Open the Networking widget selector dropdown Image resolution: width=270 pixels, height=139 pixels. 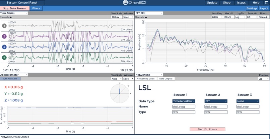click(x=149, y=75)
